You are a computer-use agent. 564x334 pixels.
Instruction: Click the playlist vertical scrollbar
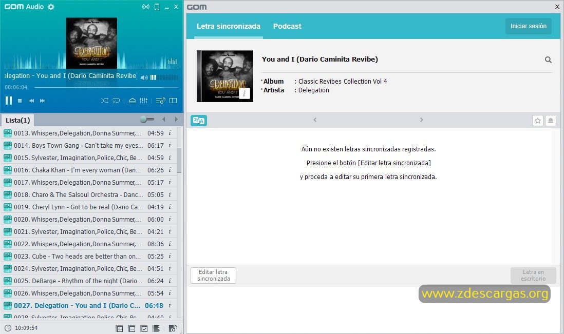(179, 160)
